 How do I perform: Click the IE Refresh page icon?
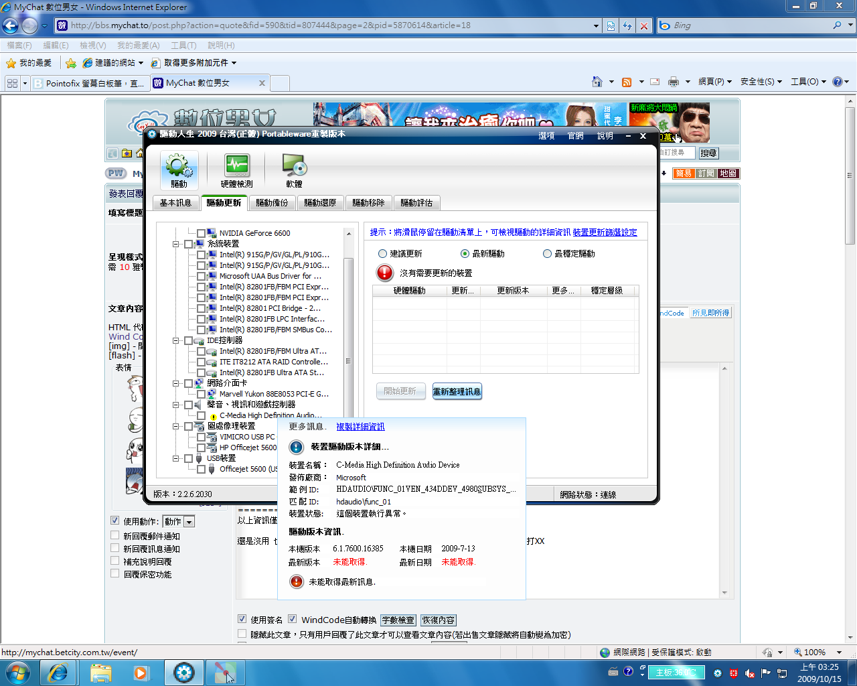(627, 25)
